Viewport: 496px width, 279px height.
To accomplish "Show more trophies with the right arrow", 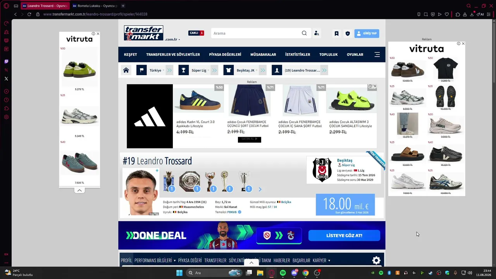I will pos(260,189).
